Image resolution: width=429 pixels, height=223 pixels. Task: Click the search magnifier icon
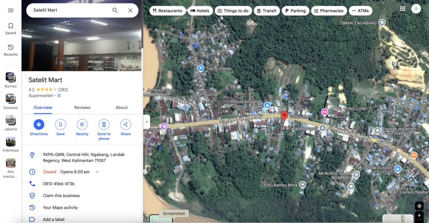tap(115, 10)
